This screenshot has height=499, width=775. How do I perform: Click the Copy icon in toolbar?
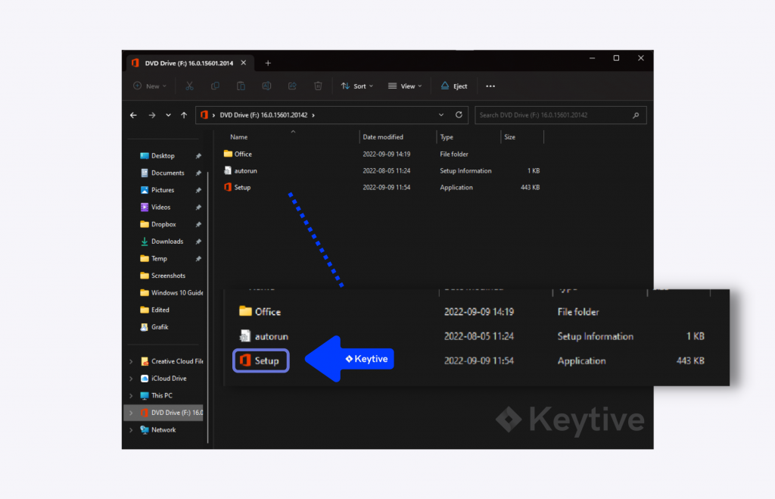(x=216, y=86)
